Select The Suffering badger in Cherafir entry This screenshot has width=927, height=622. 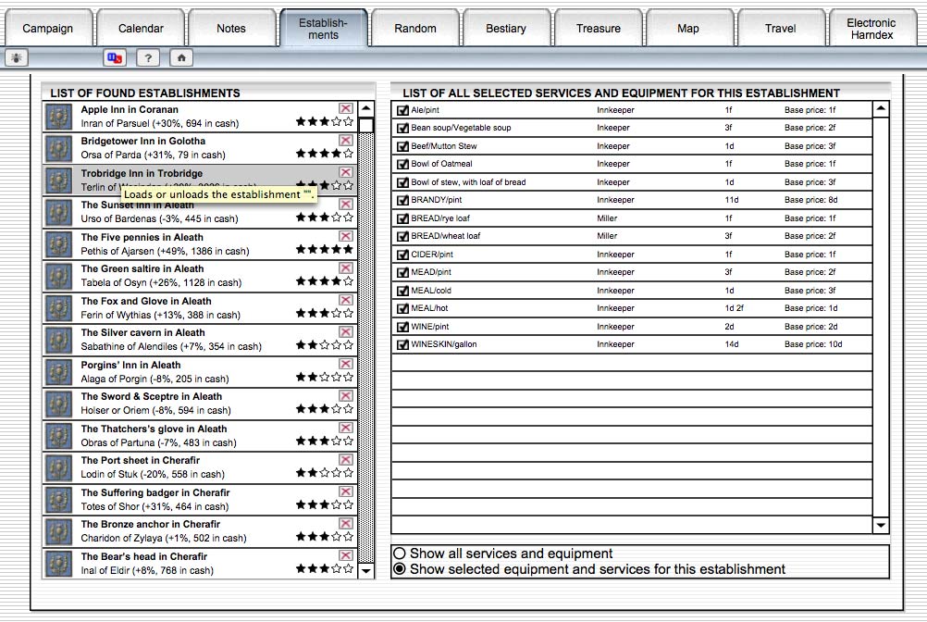[x=200, y=500]
